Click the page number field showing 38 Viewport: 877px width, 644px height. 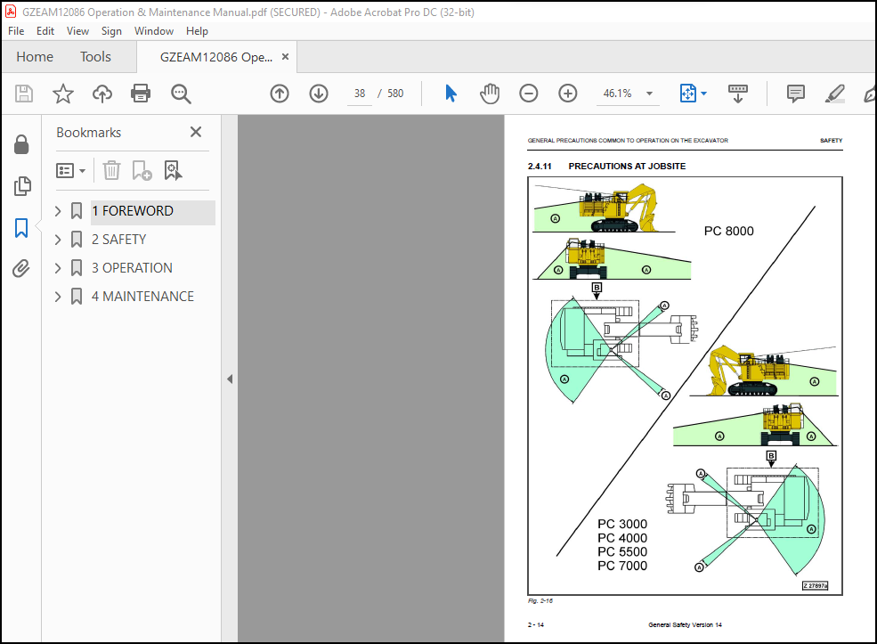(x=360, y=94)
